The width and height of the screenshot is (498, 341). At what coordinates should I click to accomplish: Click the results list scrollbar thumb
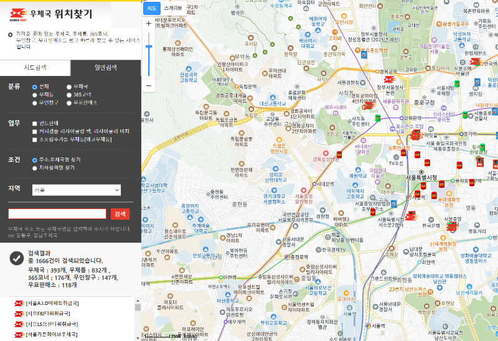pos(138,307)
